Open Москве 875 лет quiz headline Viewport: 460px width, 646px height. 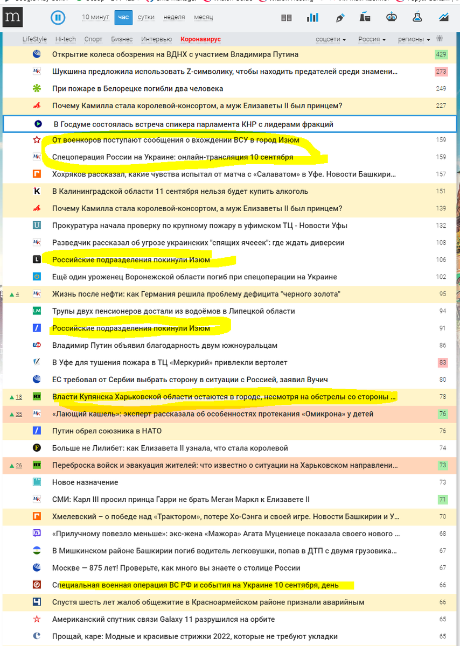point(176,568)
